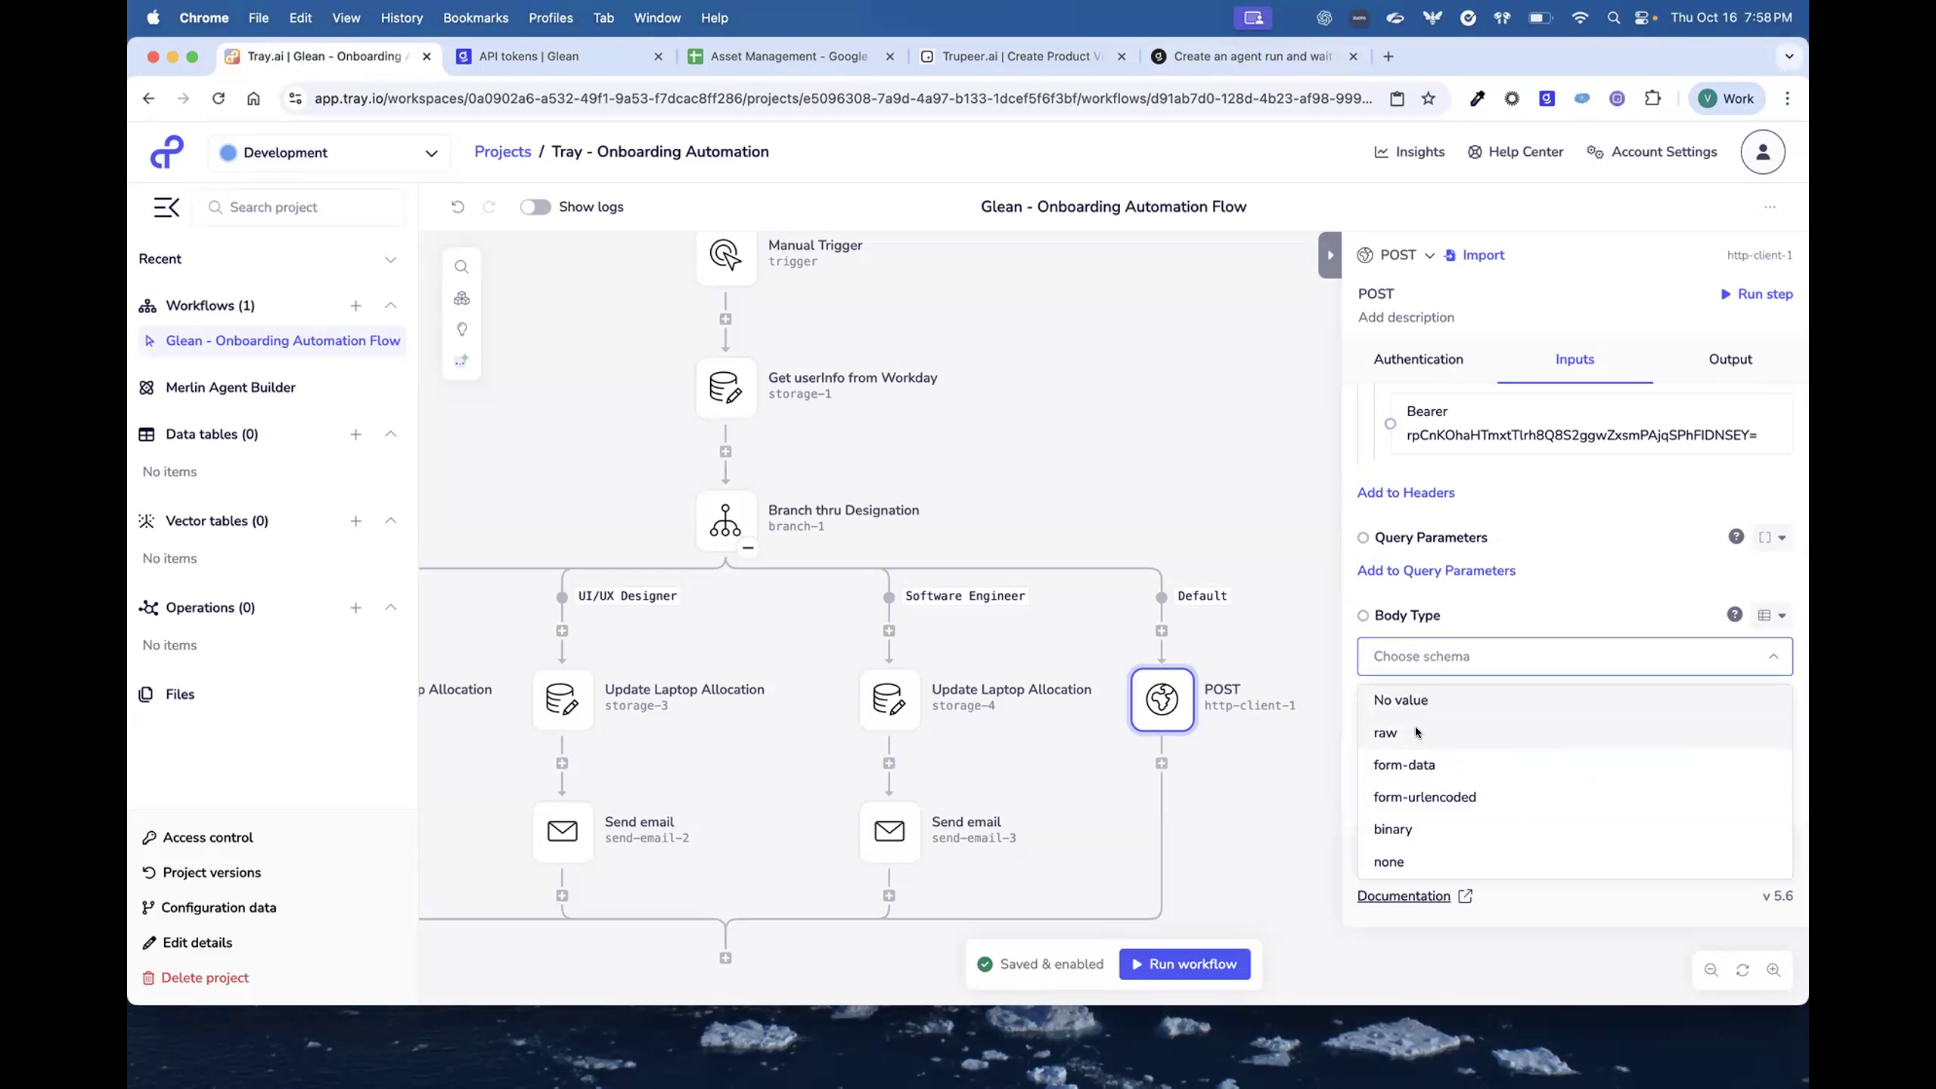This screenshot has width=1936, height=1089.
Task: Open the Documentation link
Action: pyautogui.click(x=1404, y=895)
